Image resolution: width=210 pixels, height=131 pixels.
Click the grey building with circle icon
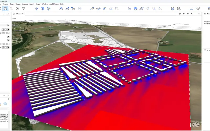[179, 9]
